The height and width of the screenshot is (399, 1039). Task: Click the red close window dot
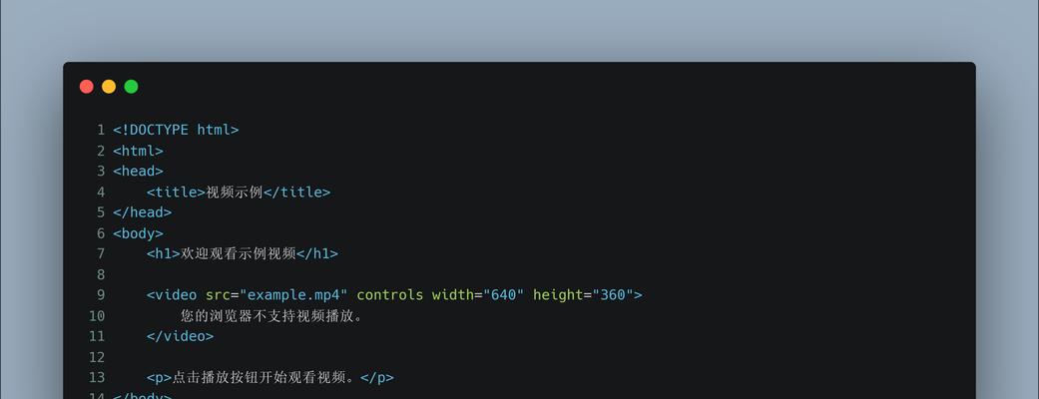86,86
